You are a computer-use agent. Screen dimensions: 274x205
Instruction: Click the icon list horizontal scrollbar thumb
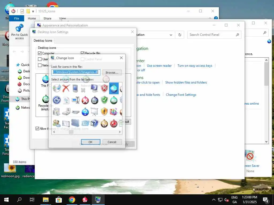click(71, 132)
